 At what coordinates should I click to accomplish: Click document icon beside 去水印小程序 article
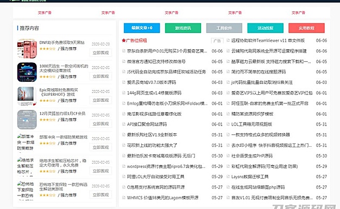(228, 145)
